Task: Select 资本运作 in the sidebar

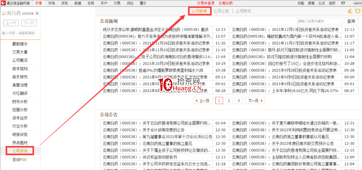Action: 20,118
